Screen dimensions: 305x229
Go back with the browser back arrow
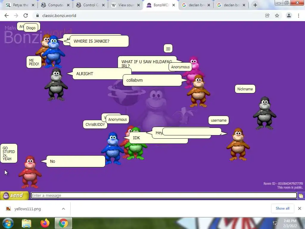(7, 16)
